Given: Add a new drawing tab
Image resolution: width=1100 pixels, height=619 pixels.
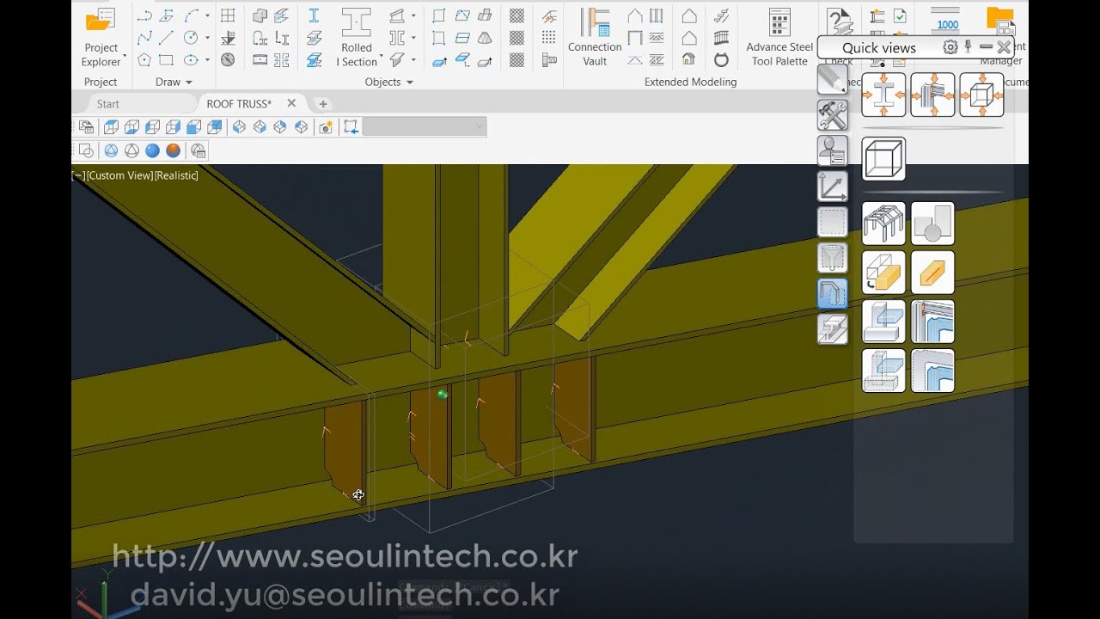Looking at the screenshot, I should 323,103.
